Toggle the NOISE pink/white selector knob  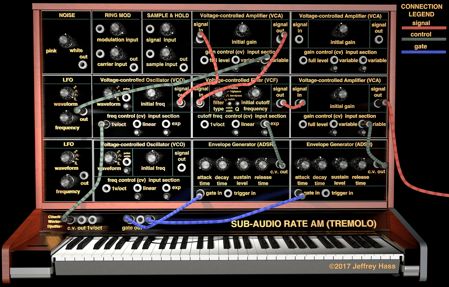(65, 41)
